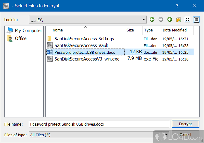The image size is (204, 143).
Task: Click the SanDiskSecureAccess Vault icon
Action: pyautogui.click(x=49, y=45)
